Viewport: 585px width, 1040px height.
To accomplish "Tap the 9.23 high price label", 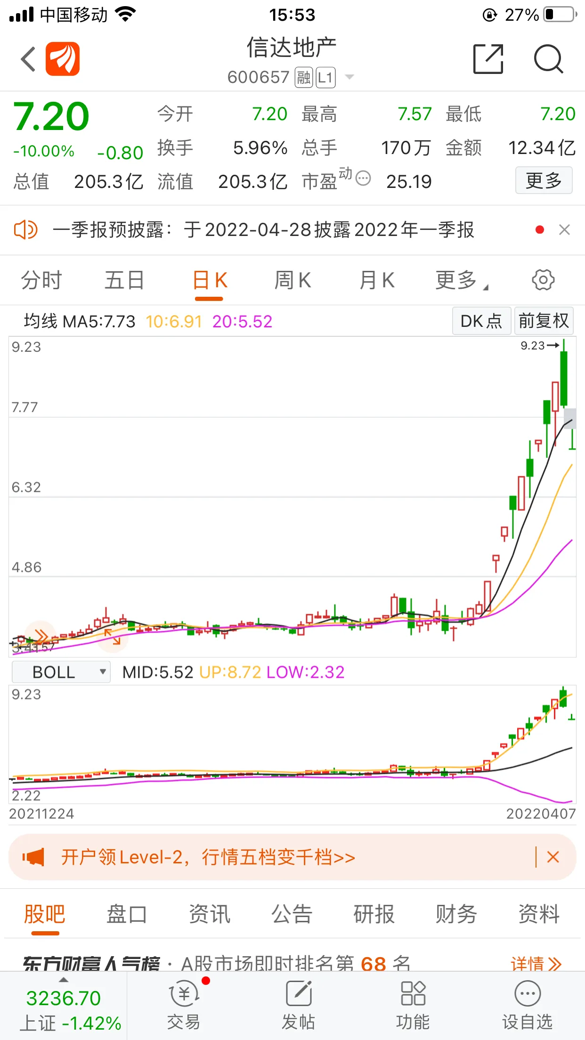I will (539, 346).
